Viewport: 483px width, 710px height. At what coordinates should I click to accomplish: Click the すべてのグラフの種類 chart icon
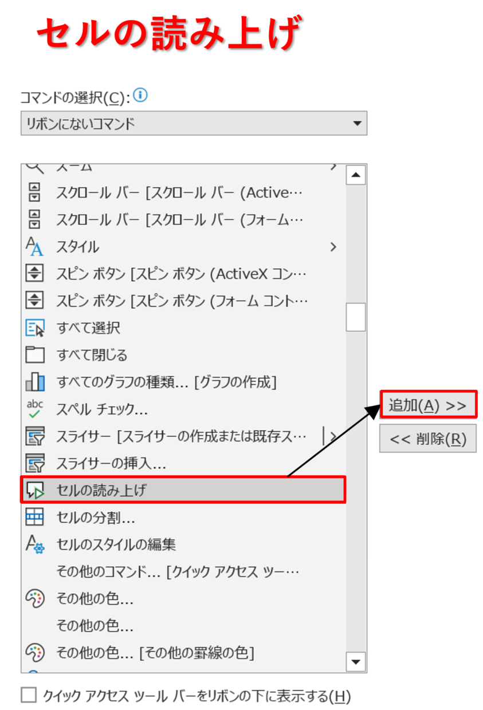35,381
